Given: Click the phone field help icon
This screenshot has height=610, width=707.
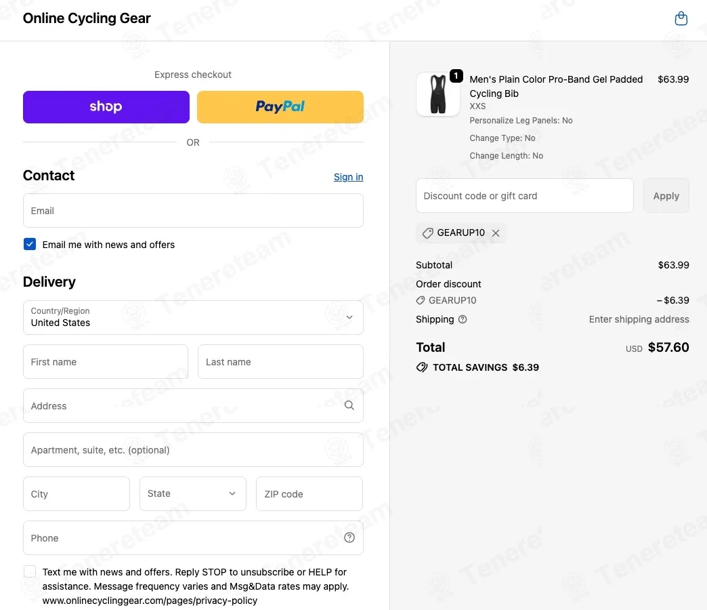Looking at the screenshot, I should pos(349,537).
